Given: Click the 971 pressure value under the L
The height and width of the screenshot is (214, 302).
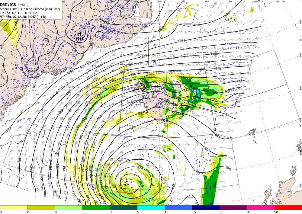Looking at the screenshot, I should 127,185.
